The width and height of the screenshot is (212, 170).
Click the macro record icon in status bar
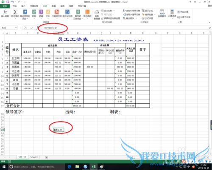[9, 161]
